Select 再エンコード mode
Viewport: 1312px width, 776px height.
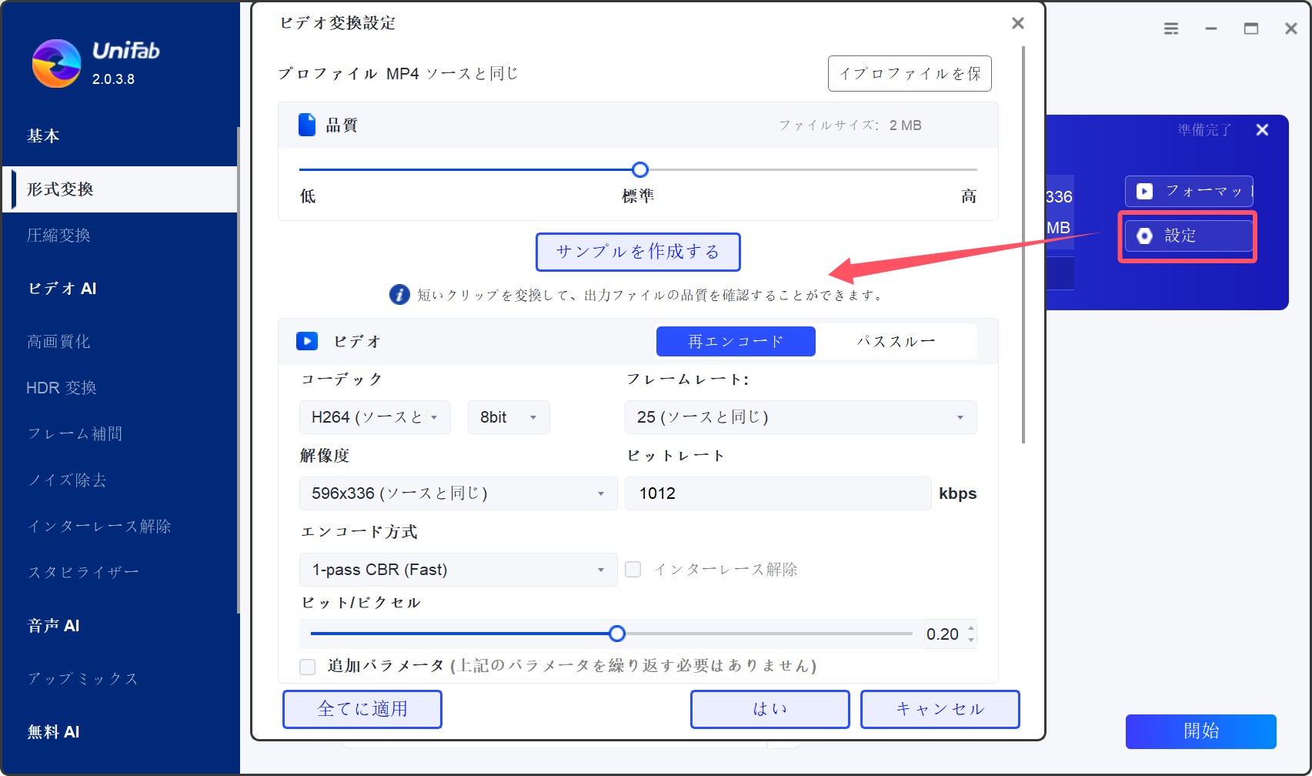pos(736,341)
